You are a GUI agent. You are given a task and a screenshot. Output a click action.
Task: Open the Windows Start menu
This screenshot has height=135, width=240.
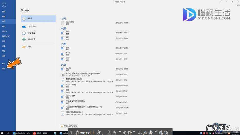coord(2,133)
